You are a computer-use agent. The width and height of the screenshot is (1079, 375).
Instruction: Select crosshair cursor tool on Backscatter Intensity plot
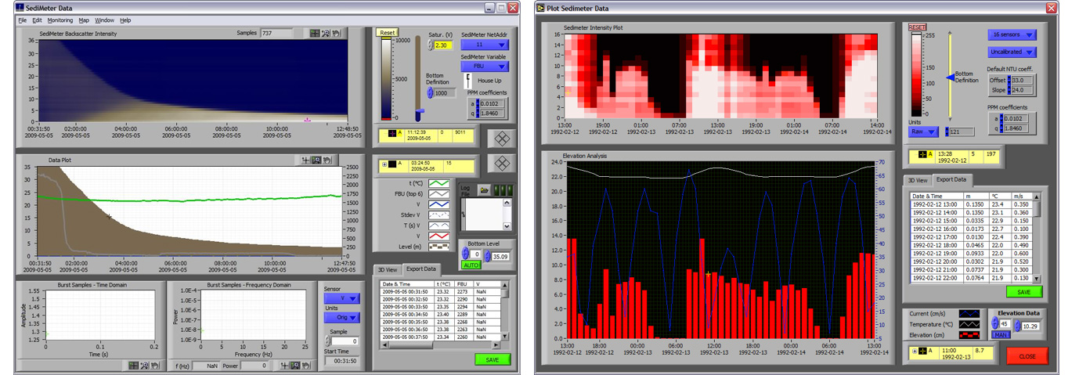click(x=315, y=34)
